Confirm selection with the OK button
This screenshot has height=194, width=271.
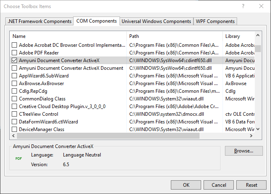pyautogui.click(x=186, y=185)
